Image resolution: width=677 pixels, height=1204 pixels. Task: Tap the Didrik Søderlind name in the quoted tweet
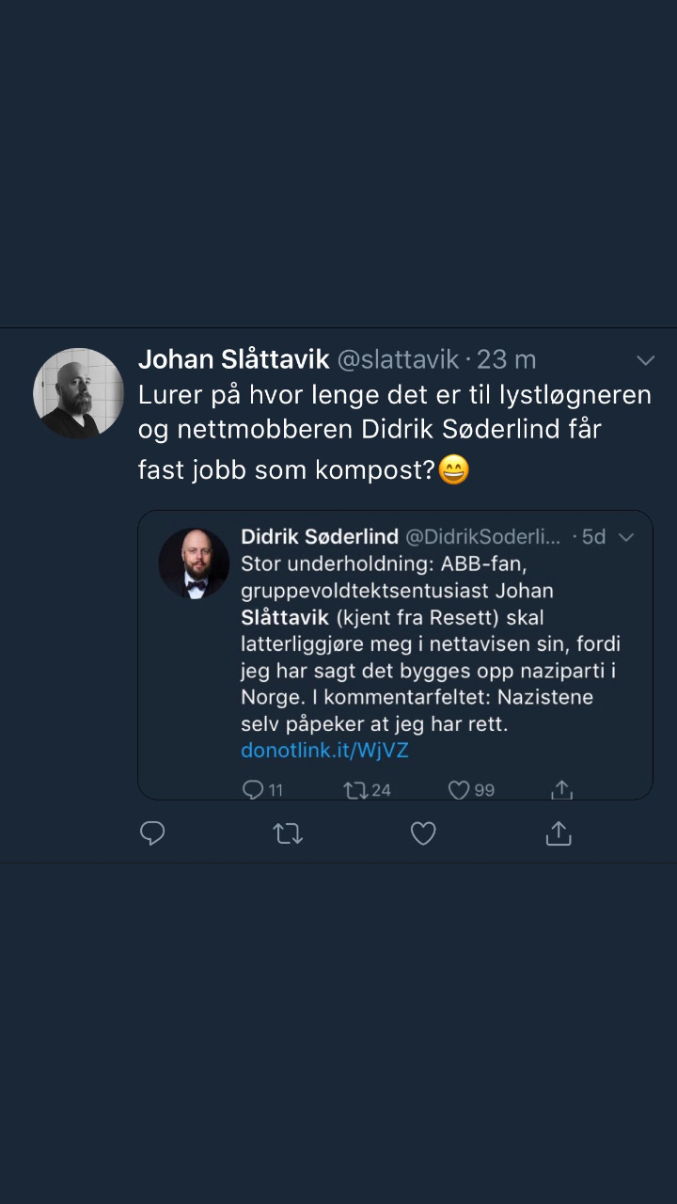[x=320, y=537]
